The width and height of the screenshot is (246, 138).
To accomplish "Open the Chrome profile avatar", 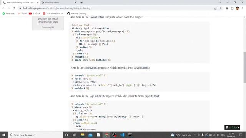I will pos(237,8).
